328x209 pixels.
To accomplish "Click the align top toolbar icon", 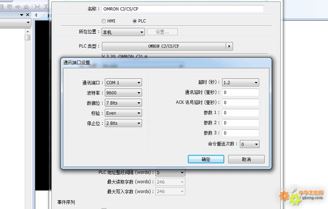I will pos(9,7).
